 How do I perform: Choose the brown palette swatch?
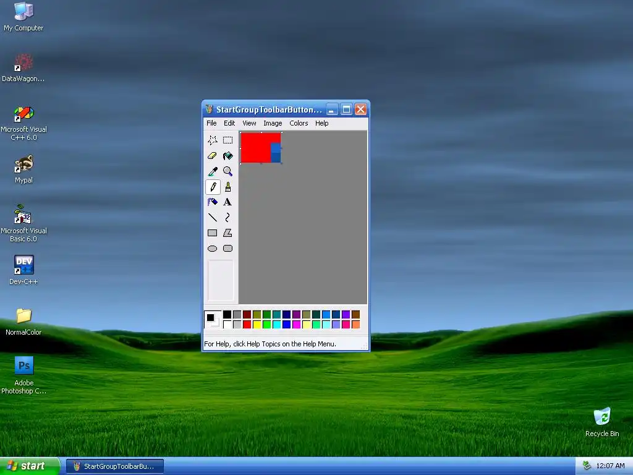[x=355, y=314]
